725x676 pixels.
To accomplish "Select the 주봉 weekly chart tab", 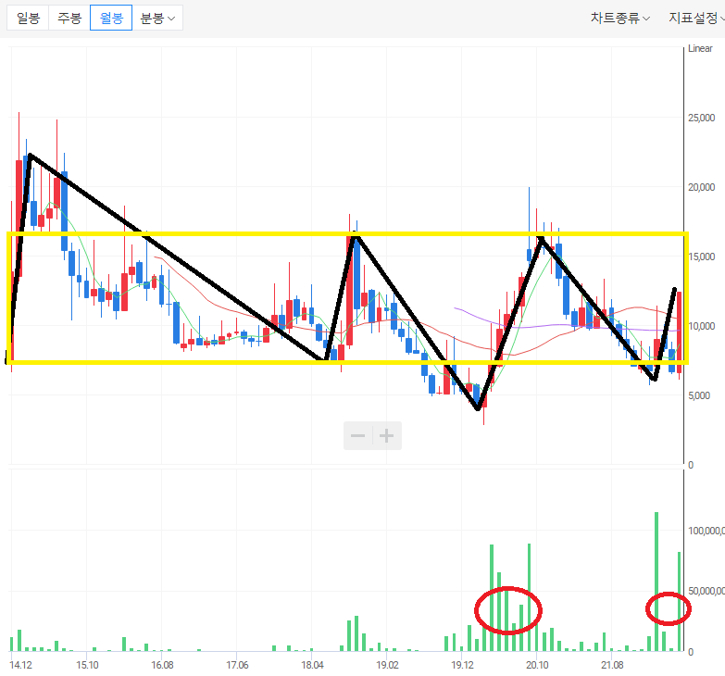I will pos(69,18).
